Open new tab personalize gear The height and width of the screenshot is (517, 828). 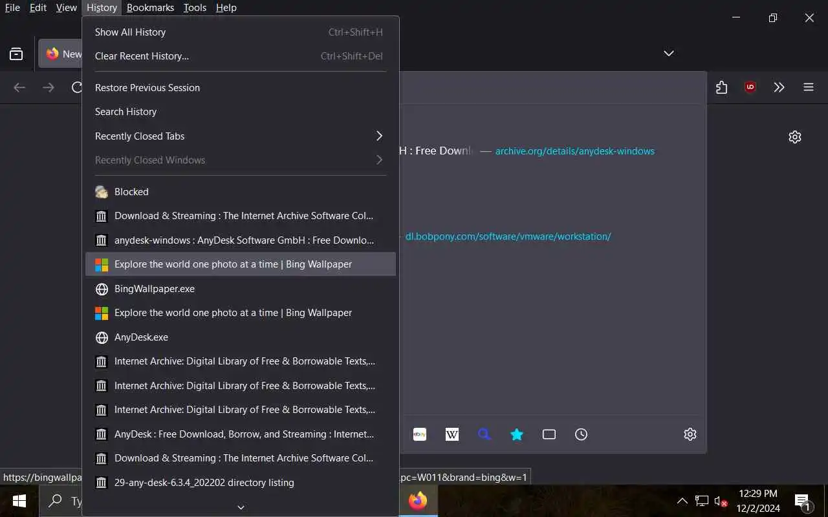[x=795, y=137]
